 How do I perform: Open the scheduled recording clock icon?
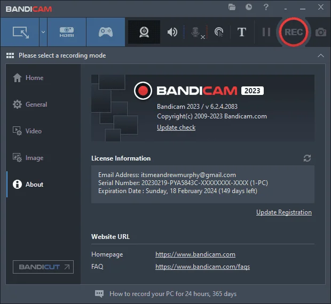[249, 7]
